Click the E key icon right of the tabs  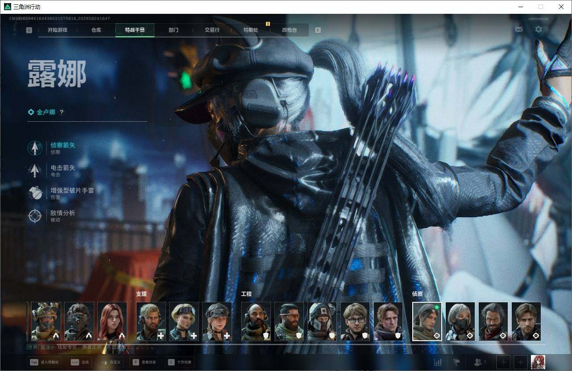pyautogui.click(x=318, y=30)
